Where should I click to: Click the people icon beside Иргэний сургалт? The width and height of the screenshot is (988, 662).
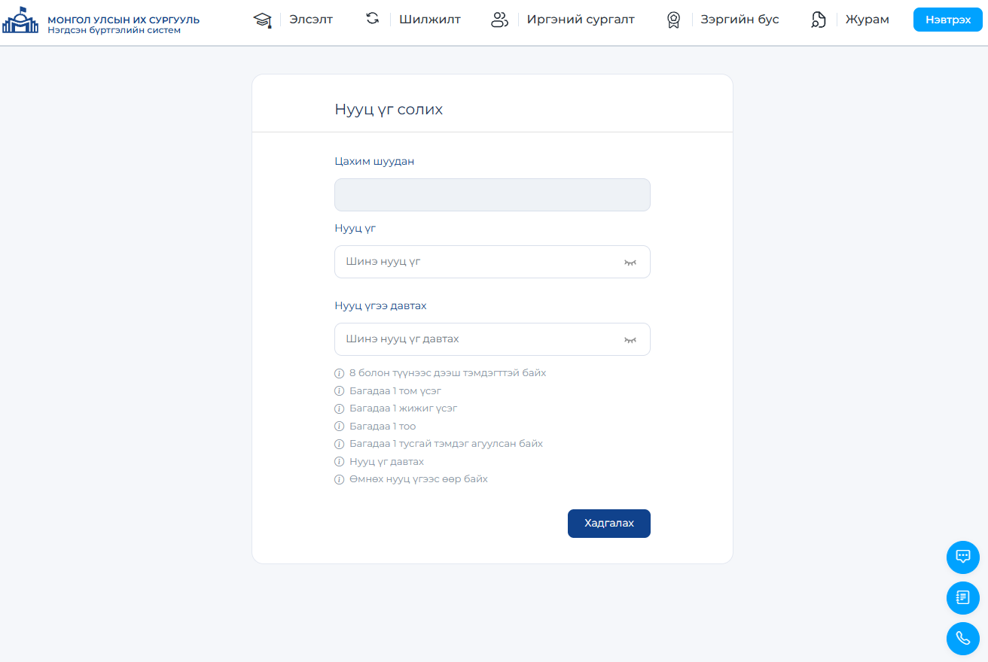(x=500, y=20)
